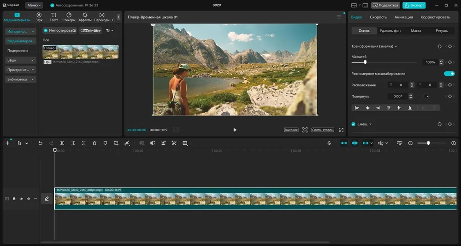Viewport: 461px width, 246px height.
Task: Reset the Трансформация settings
Action: click(439, 46)
